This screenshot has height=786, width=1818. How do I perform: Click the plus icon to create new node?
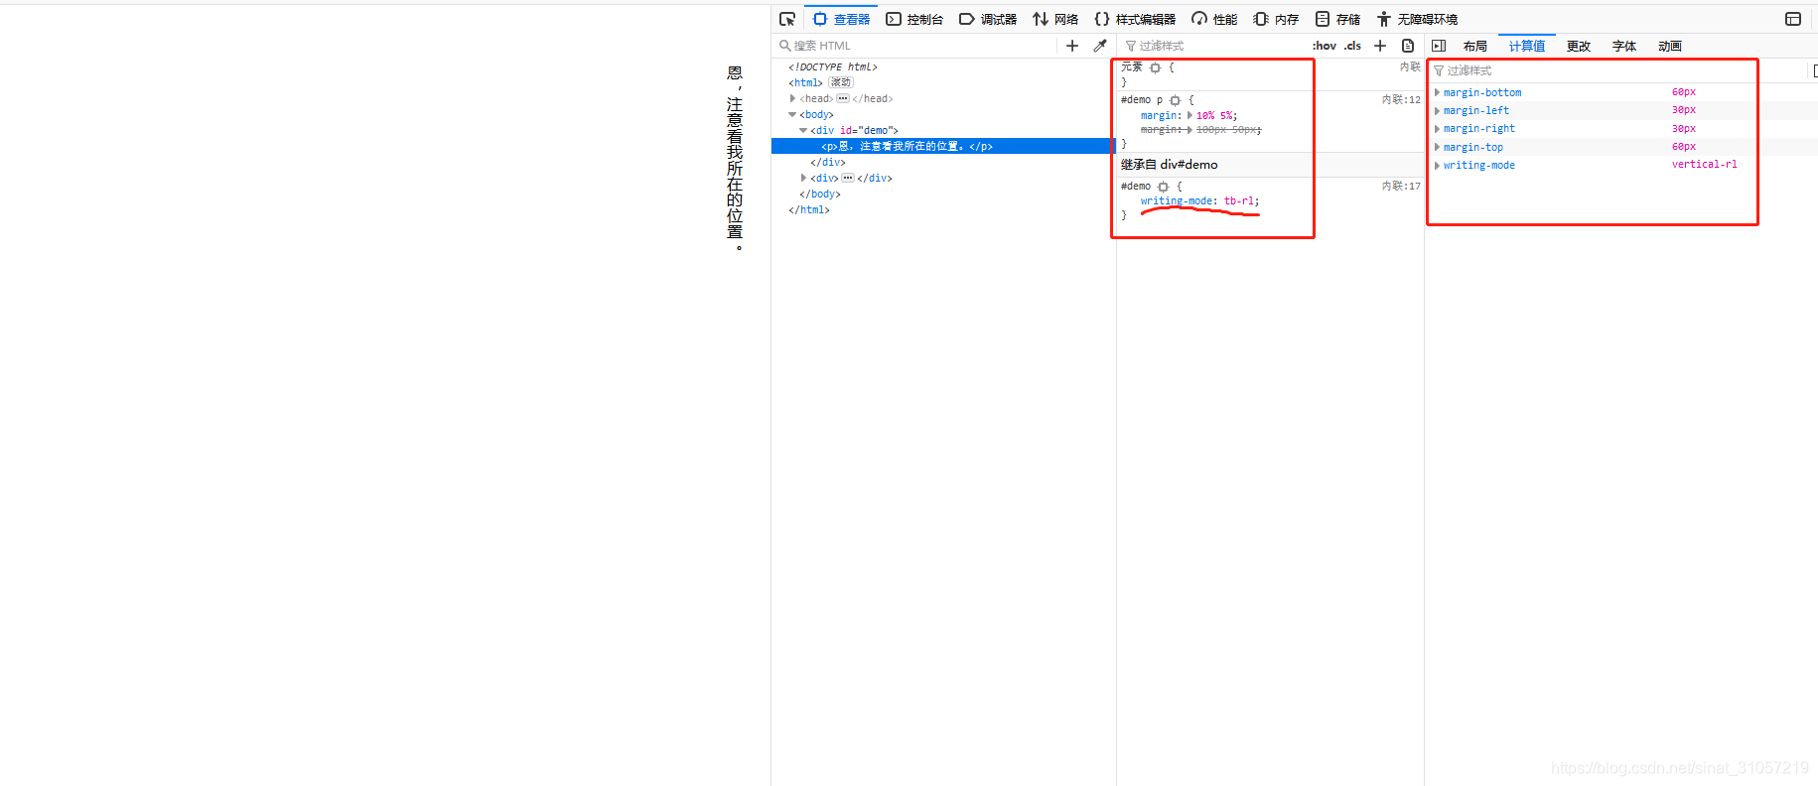(1072, 46)
